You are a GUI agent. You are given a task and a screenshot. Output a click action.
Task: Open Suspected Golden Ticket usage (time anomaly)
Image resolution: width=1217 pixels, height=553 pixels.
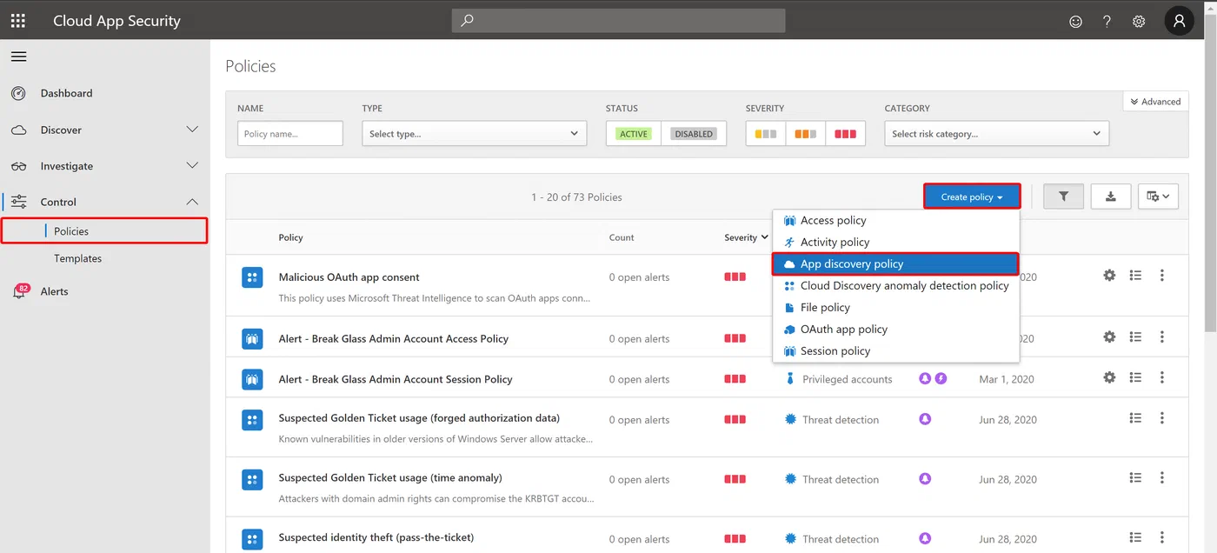pos(390,478)
